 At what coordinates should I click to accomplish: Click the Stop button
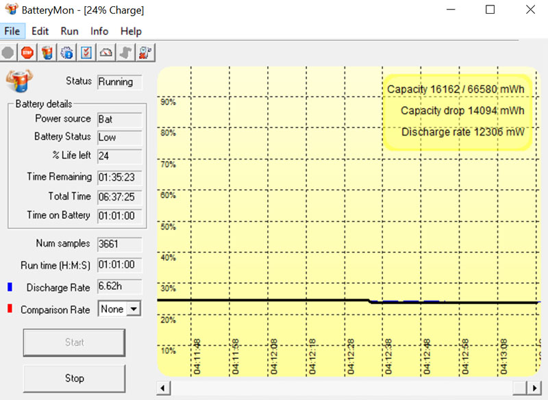[75, 378]
